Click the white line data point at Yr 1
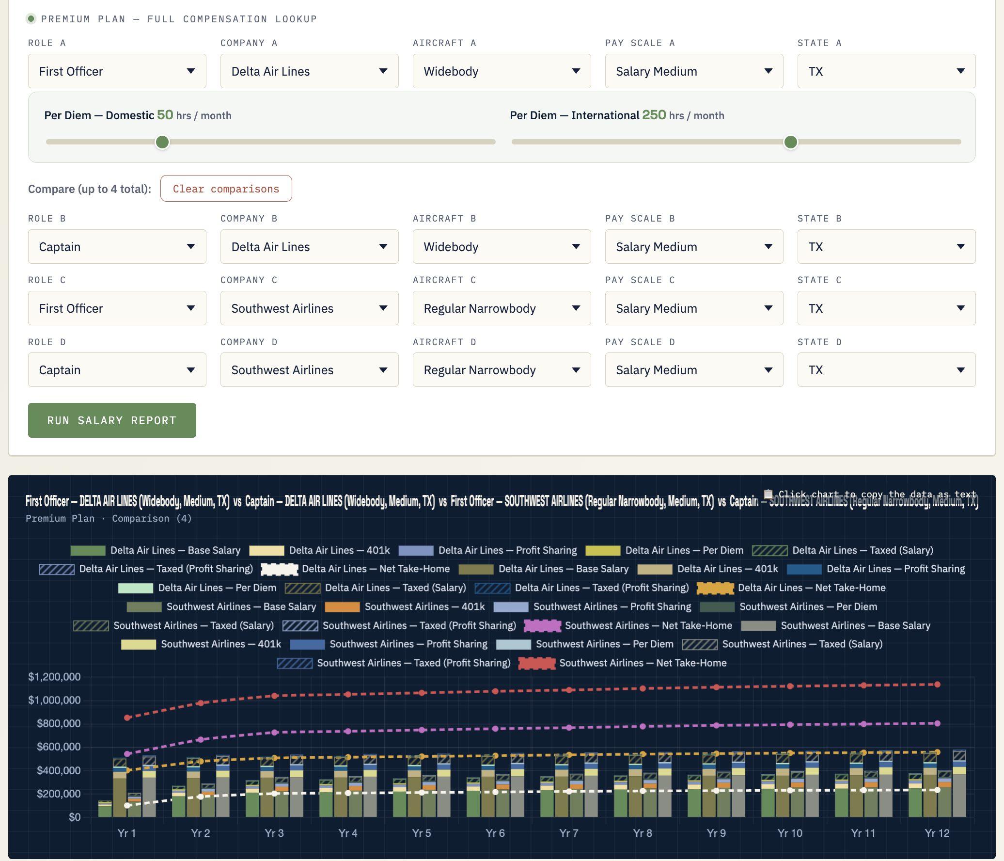The height and width of the screenshot is (861, 1004). [x=127, y=805]
